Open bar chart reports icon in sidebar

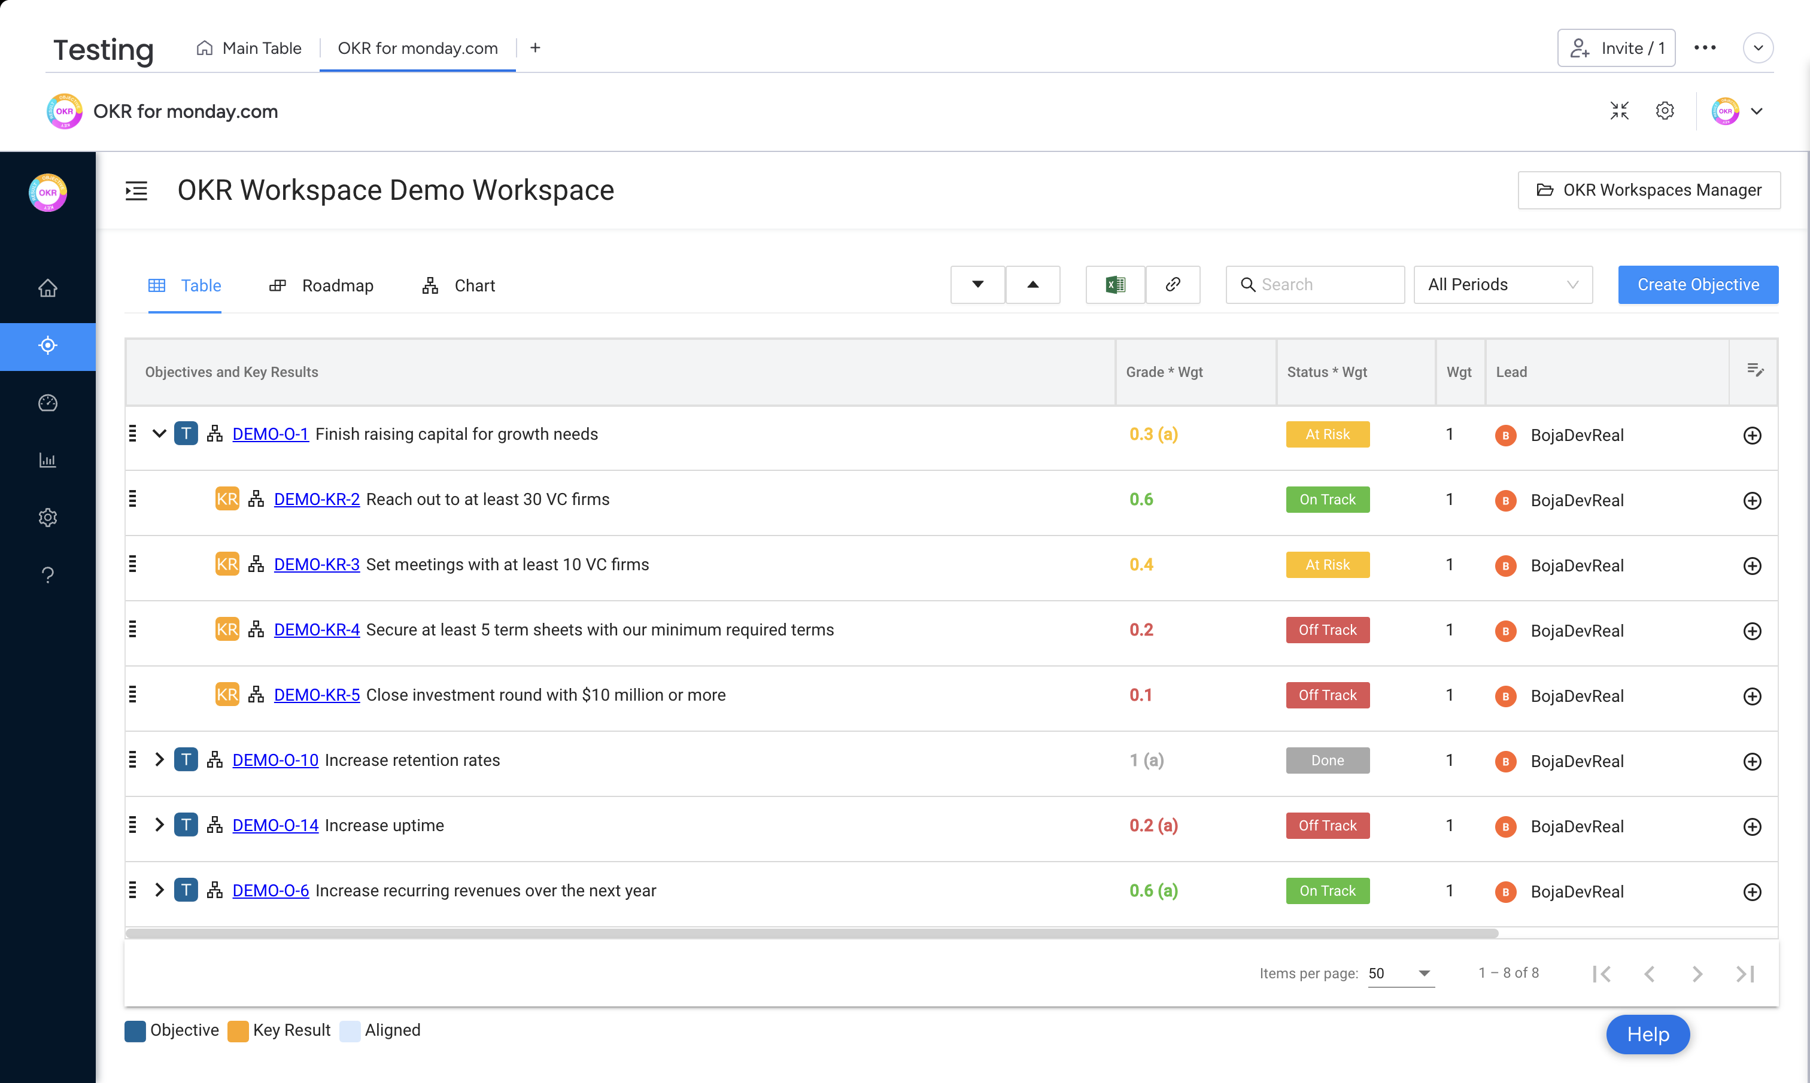47,461
